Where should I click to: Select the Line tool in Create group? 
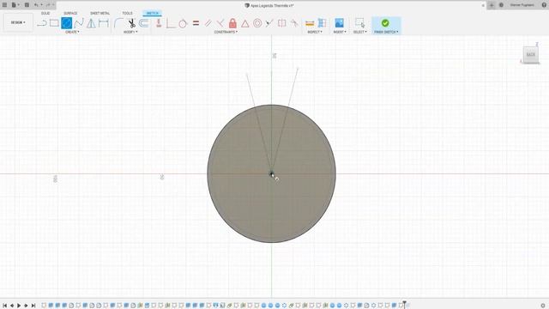click(x=42, y=23)
